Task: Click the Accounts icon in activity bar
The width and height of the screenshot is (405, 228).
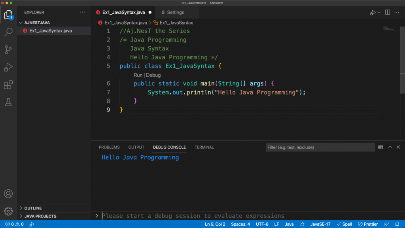Action: [8, 194]
